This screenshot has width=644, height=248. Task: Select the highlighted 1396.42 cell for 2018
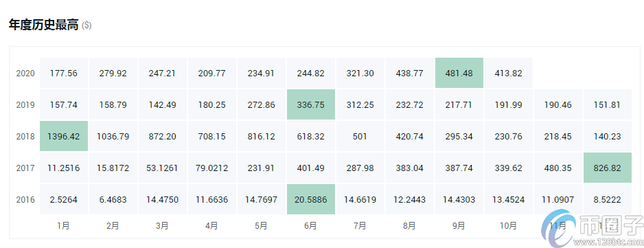(64, 136)
